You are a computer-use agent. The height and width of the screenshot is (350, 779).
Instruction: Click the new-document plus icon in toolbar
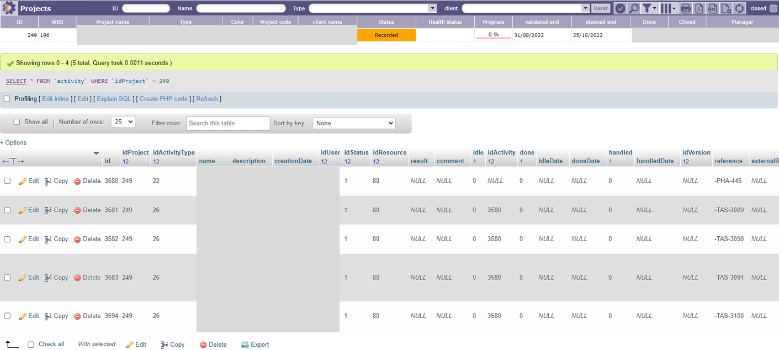click(726, 8)
